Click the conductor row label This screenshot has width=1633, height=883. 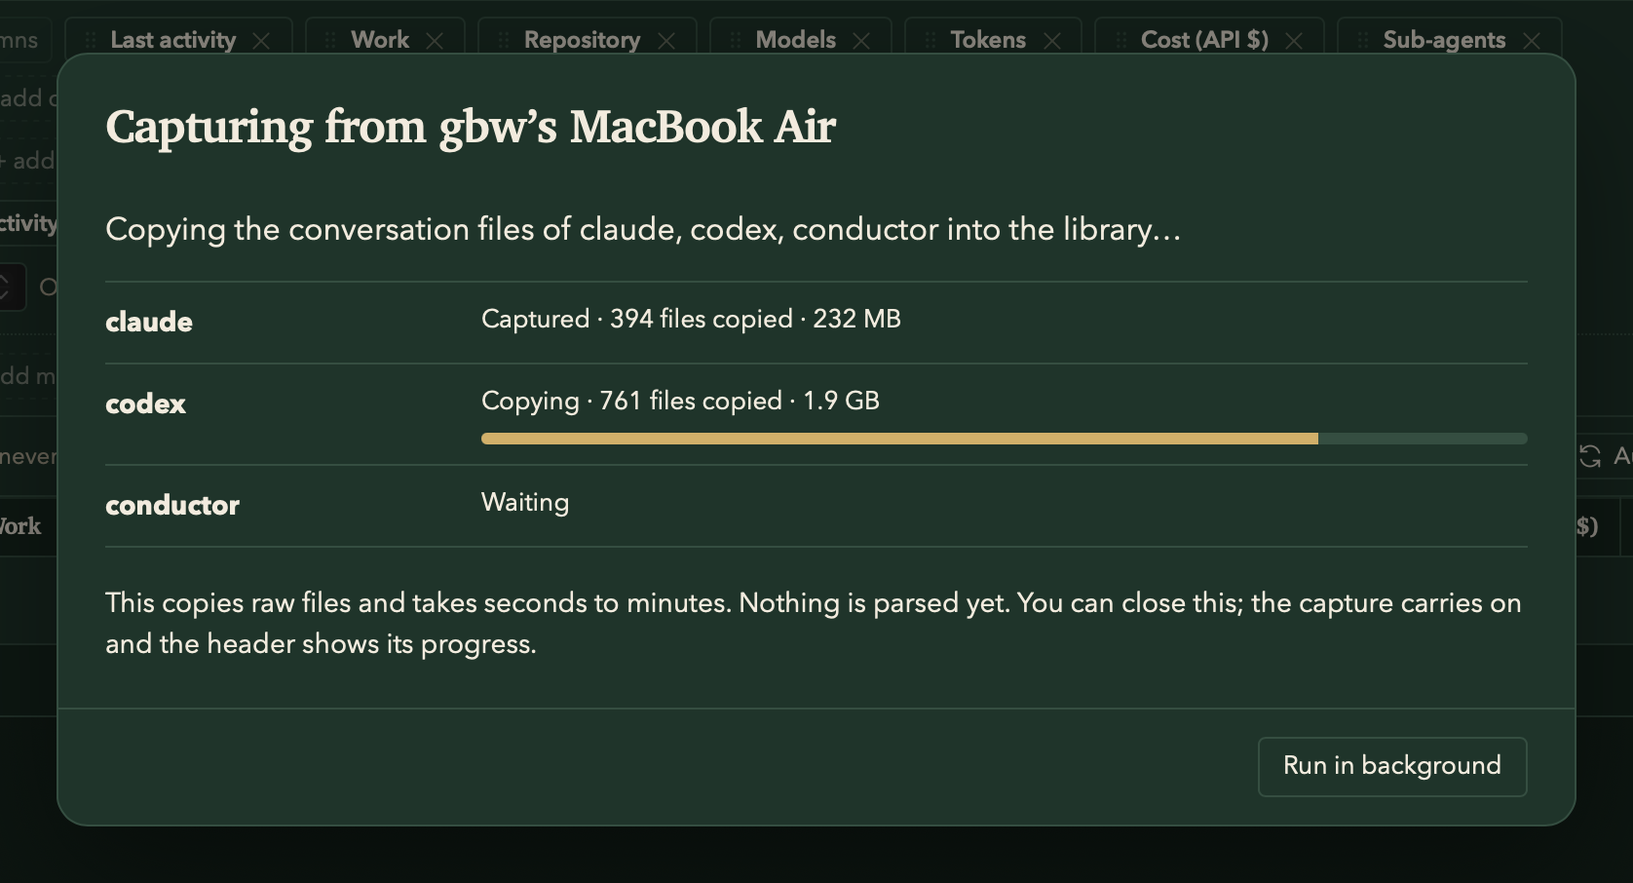(172, 505)
